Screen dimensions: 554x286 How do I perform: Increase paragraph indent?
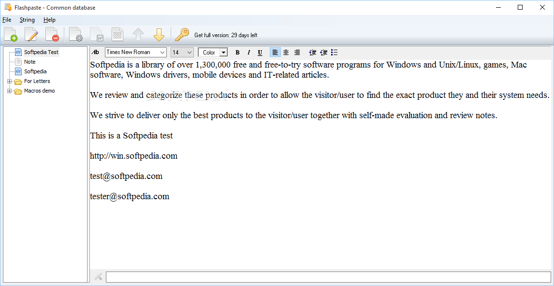pos(312,53)
